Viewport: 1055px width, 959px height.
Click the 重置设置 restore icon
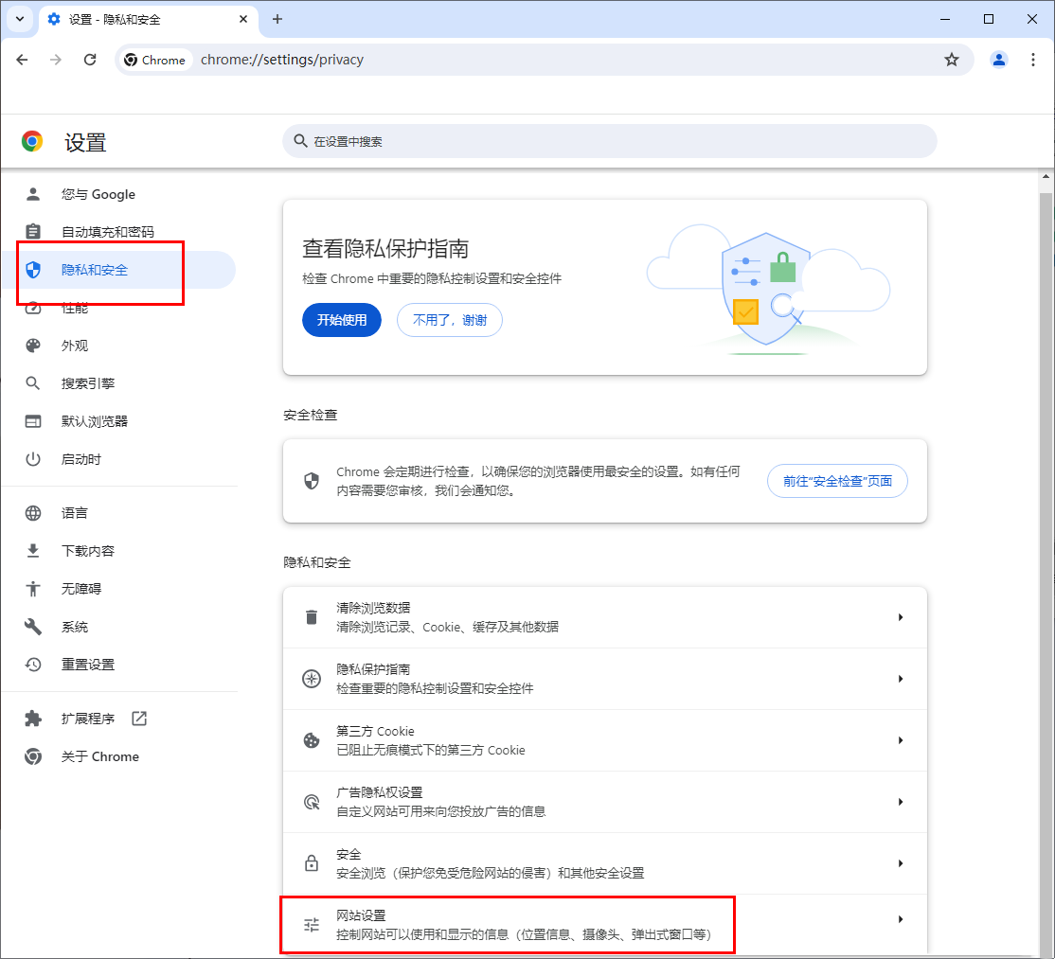click(x=33, y=665)
